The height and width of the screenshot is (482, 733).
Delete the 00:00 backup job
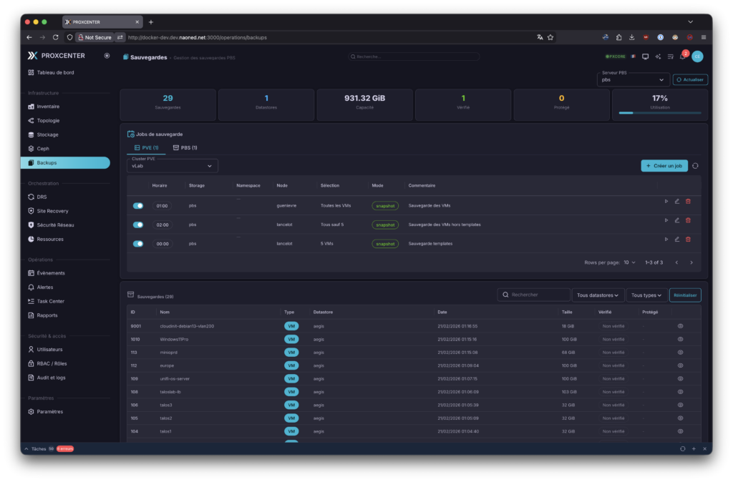[x=688, y=239]
